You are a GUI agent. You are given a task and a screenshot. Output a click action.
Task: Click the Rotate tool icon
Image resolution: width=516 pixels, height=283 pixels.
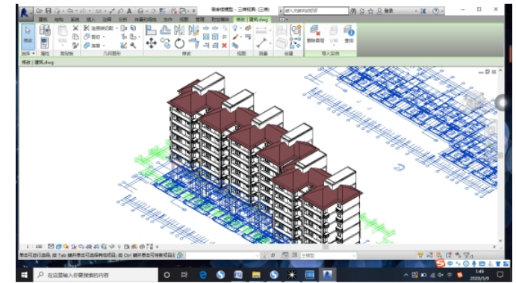179,43
